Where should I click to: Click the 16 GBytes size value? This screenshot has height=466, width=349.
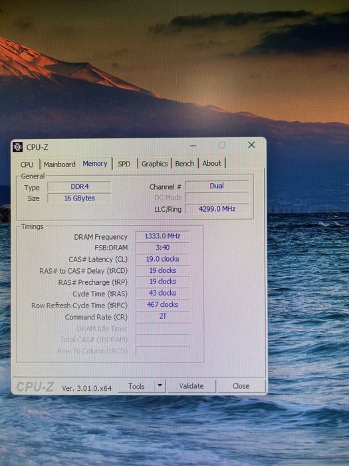pos(79,198)
